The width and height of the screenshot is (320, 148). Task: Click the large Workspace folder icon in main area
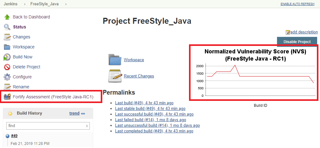[115, 60]
